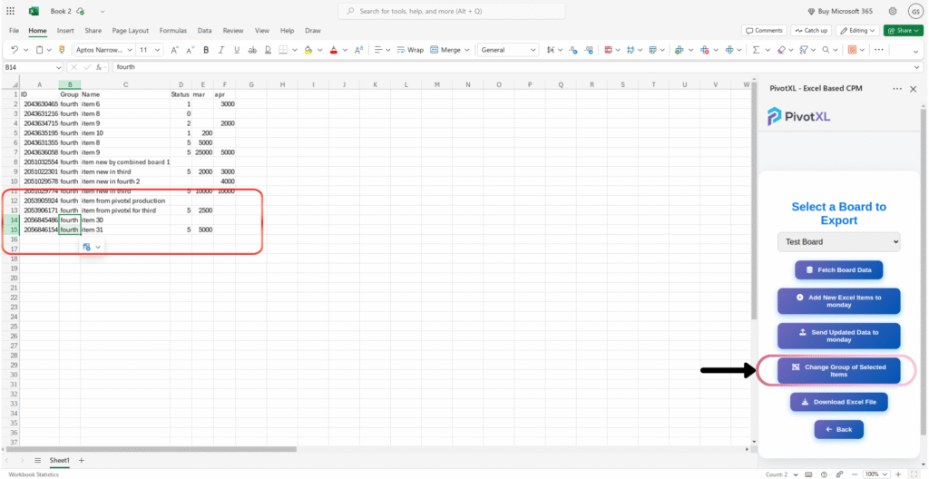The height and width of the screenshot is (479, 929).
Task: Open Format as Table icon
Action: [652, 50]
